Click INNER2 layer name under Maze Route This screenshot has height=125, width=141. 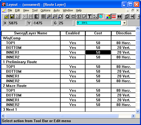13,105
